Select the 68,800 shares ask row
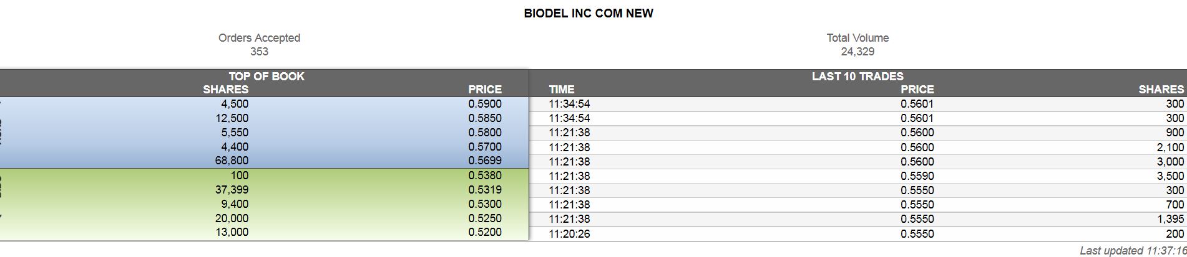 [232, 161]
